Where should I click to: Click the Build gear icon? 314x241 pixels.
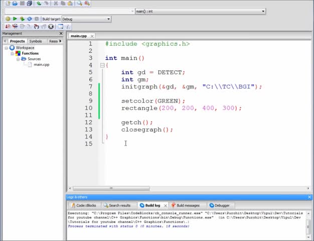click(8, 19)
